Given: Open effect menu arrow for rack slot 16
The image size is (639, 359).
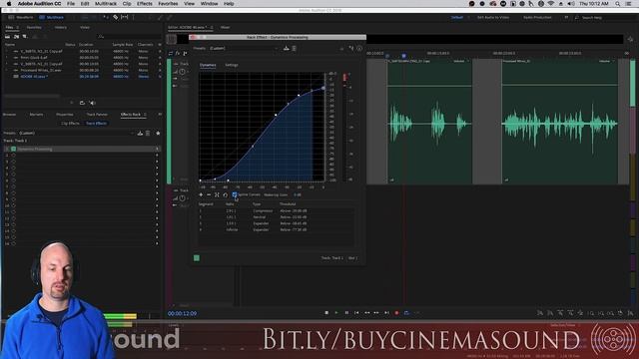Looking at the screenshot, I should pyautogui.click(x=157, y=243).
